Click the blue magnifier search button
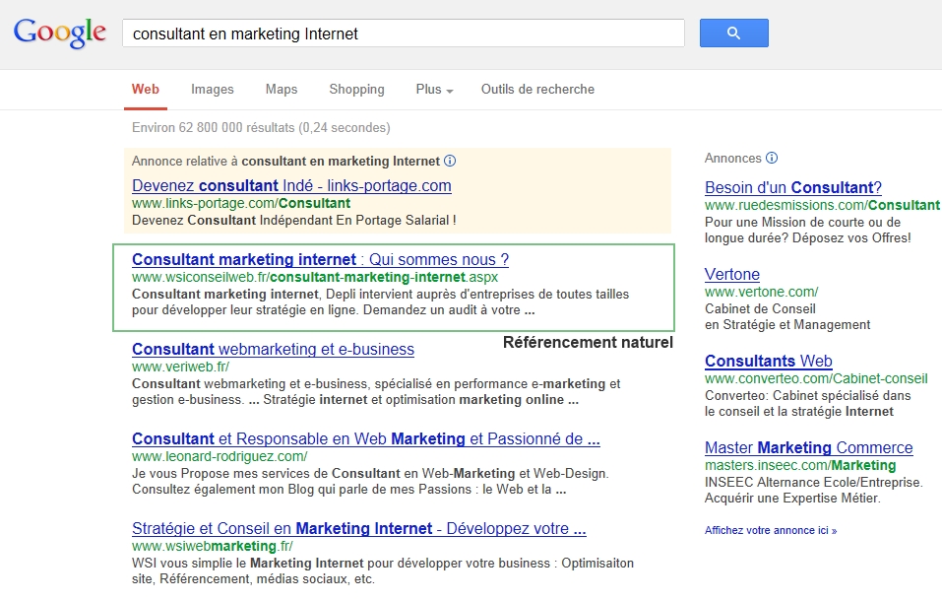This screenshot has height=601, width=942. (x=733, y=33)
